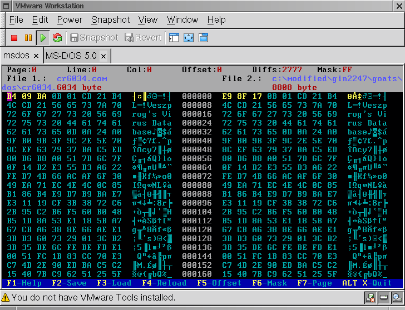This screenshot has width=405, height=310.
Task: Click the full screen mode icon
Action: click(x=189, y=38)
